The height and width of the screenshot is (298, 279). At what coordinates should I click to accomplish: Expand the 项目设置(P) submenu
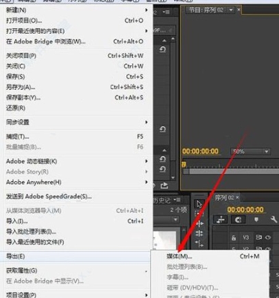(x=77, y=295)
